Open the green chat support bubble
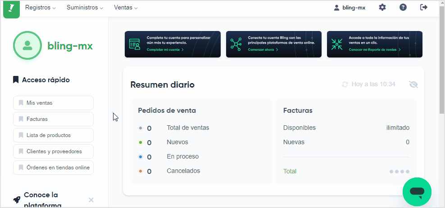 [417, 192]
